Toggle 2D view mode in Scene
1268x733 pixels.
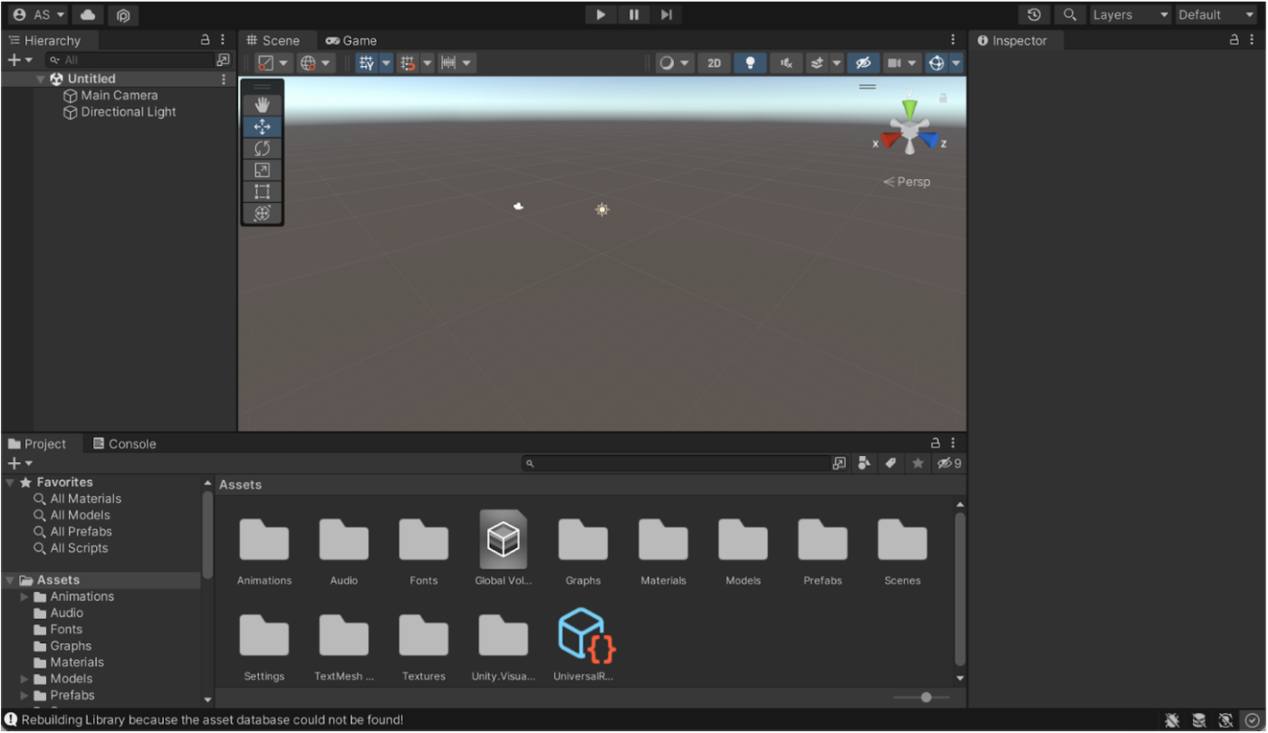pos(715,62)
